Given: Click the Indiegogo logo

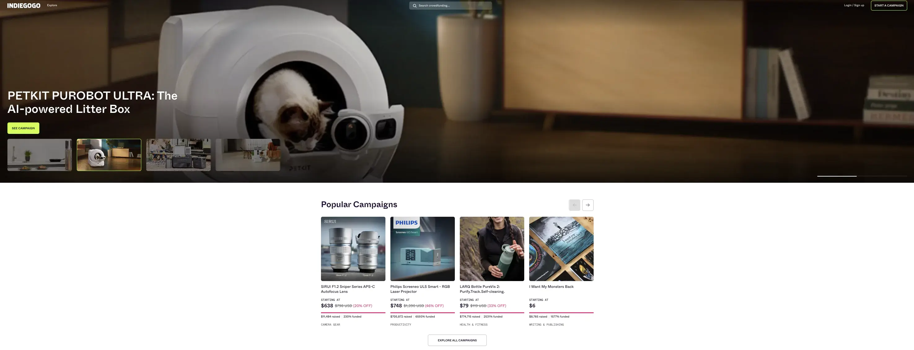Looking at the screenshot, I should point(24,5).
